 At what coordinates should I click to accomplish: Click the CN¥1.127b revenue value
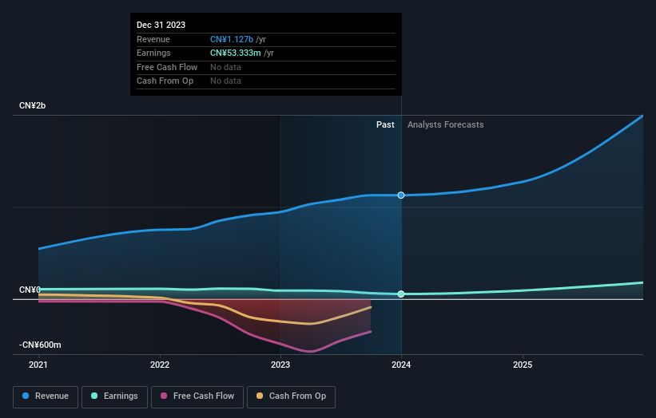tap(232, 39)
